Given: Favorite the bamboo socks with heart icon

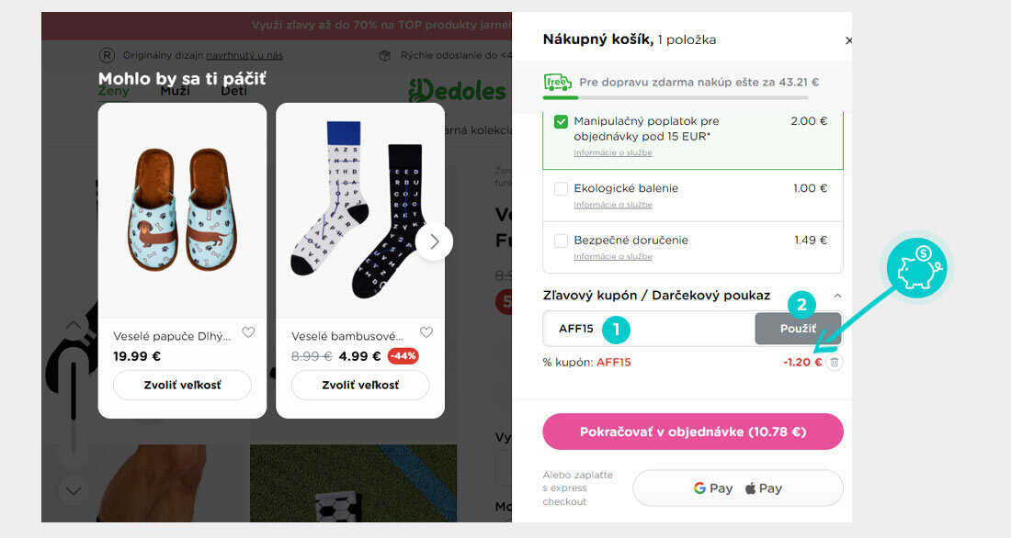Looking at the screenshot, I should pos(426,332).
